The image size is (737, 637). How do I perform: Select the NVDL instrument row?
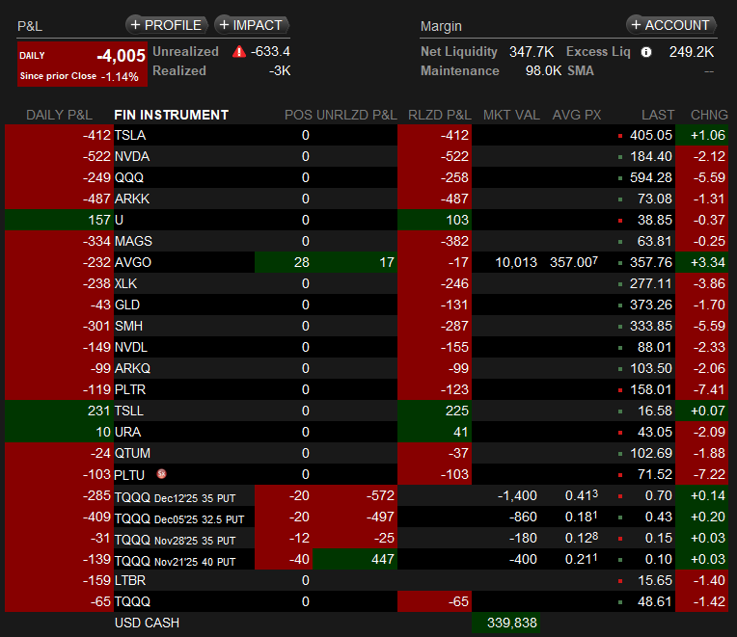point(367,347)
